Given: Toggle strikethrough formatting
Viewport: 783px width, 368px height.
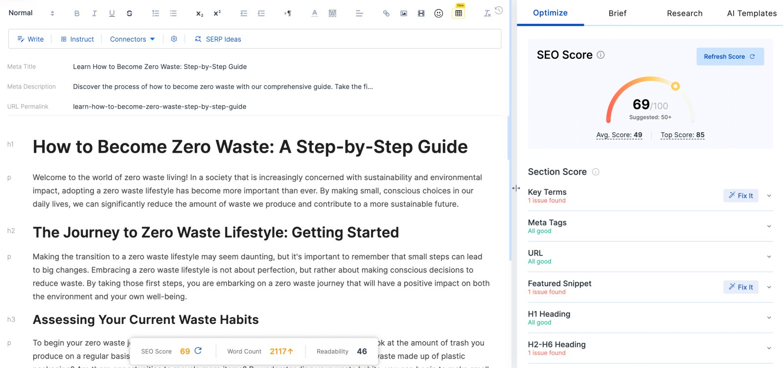Looking at the screenshot, I should (x=129, y=13).
